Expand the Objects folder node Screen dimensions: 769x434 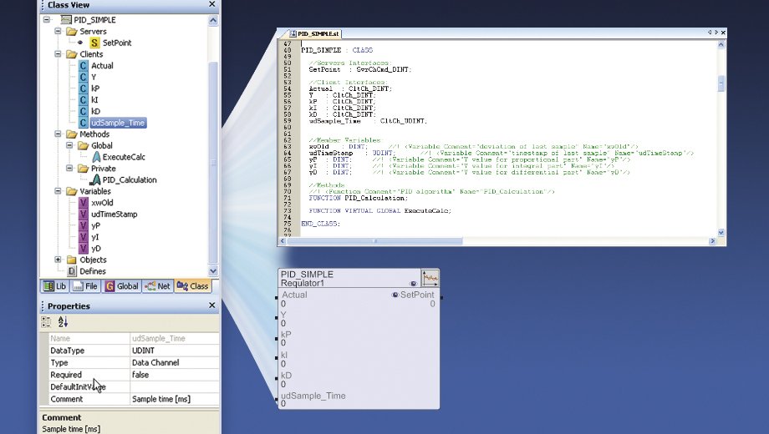click(x=58, y=260)
